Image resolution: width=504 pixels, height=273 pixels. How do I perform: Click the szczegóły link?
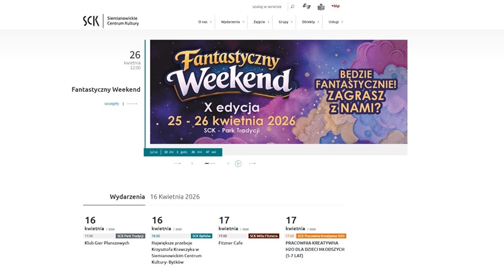(x=112, y=104)
